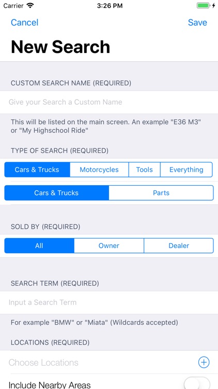Select sold by Owner
Image resolution: width=218 pixels, height=389 pixels.
click(109, 246)
